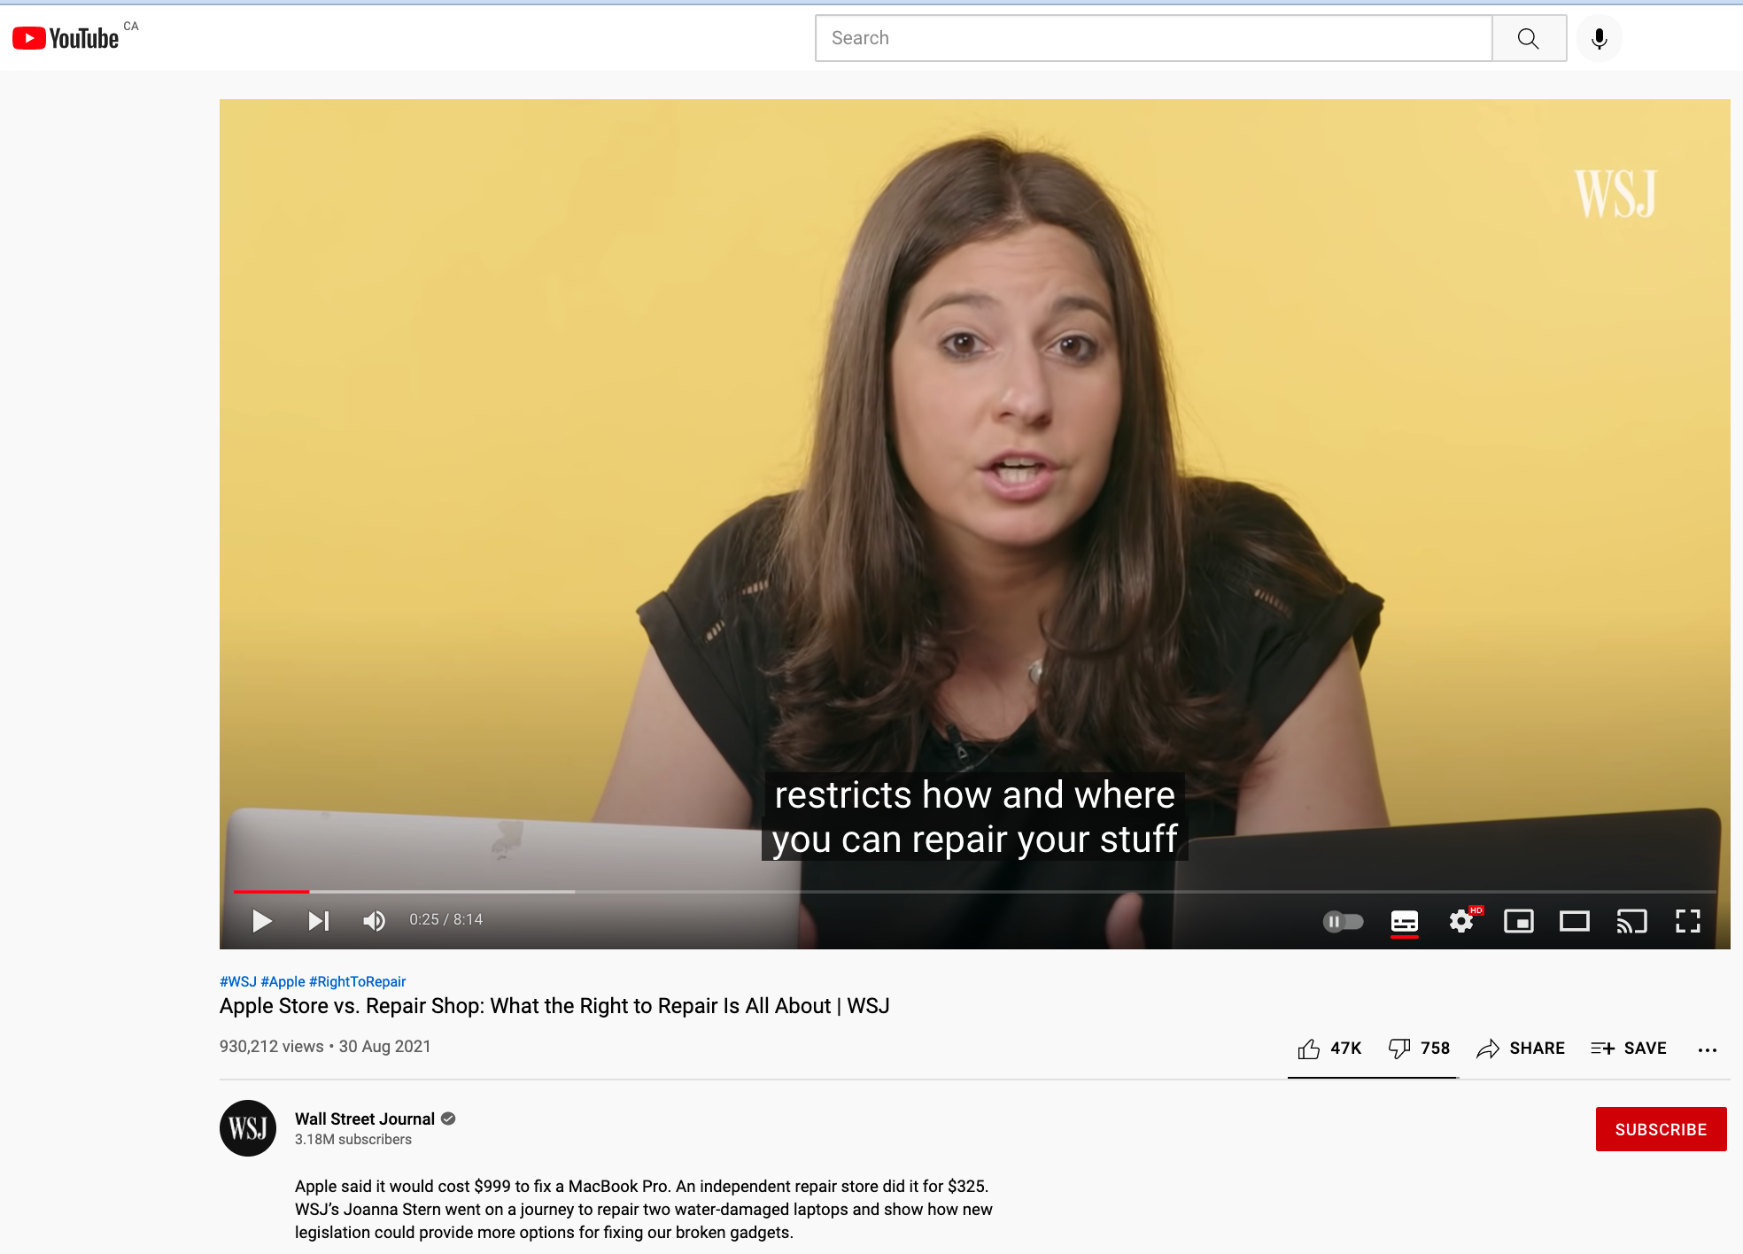
Task: Open the #WSJ hashtag link
Action: 238,981
